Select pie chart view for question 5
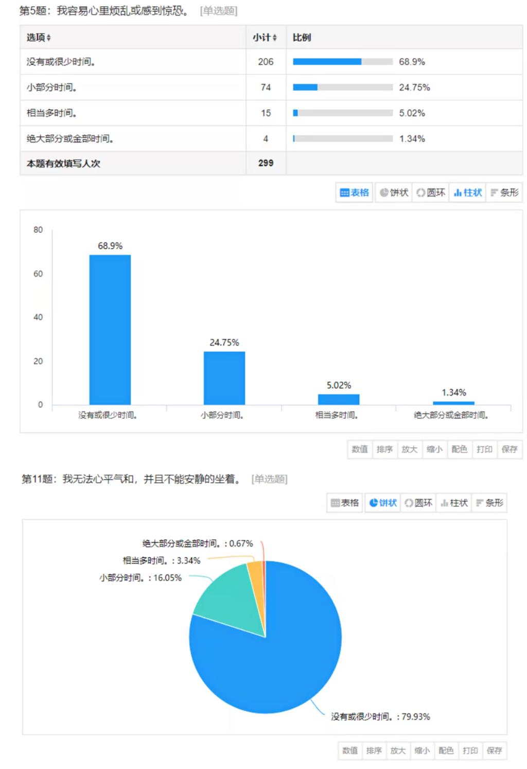Screen dimensions: 527x769 pos(394,193)
